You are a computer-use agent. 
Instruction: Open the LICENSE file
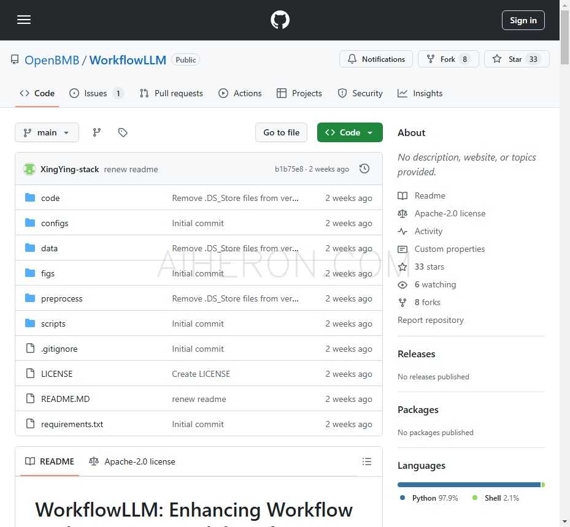pyautogui.click(x=56, y=374)
